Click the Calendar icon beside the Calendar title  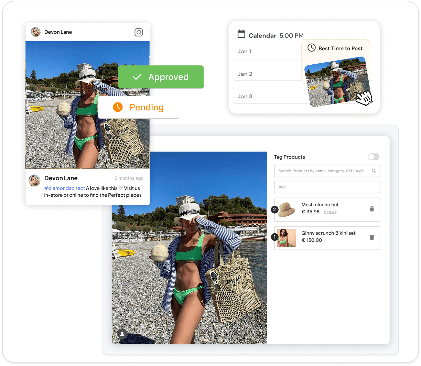[x=241, y=34]
